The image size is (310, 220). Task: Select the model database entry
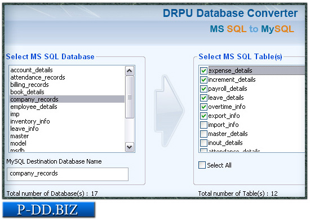click(67, 143)
